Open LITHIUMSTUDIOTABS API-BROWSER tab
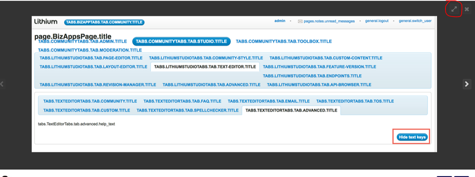 319,85
